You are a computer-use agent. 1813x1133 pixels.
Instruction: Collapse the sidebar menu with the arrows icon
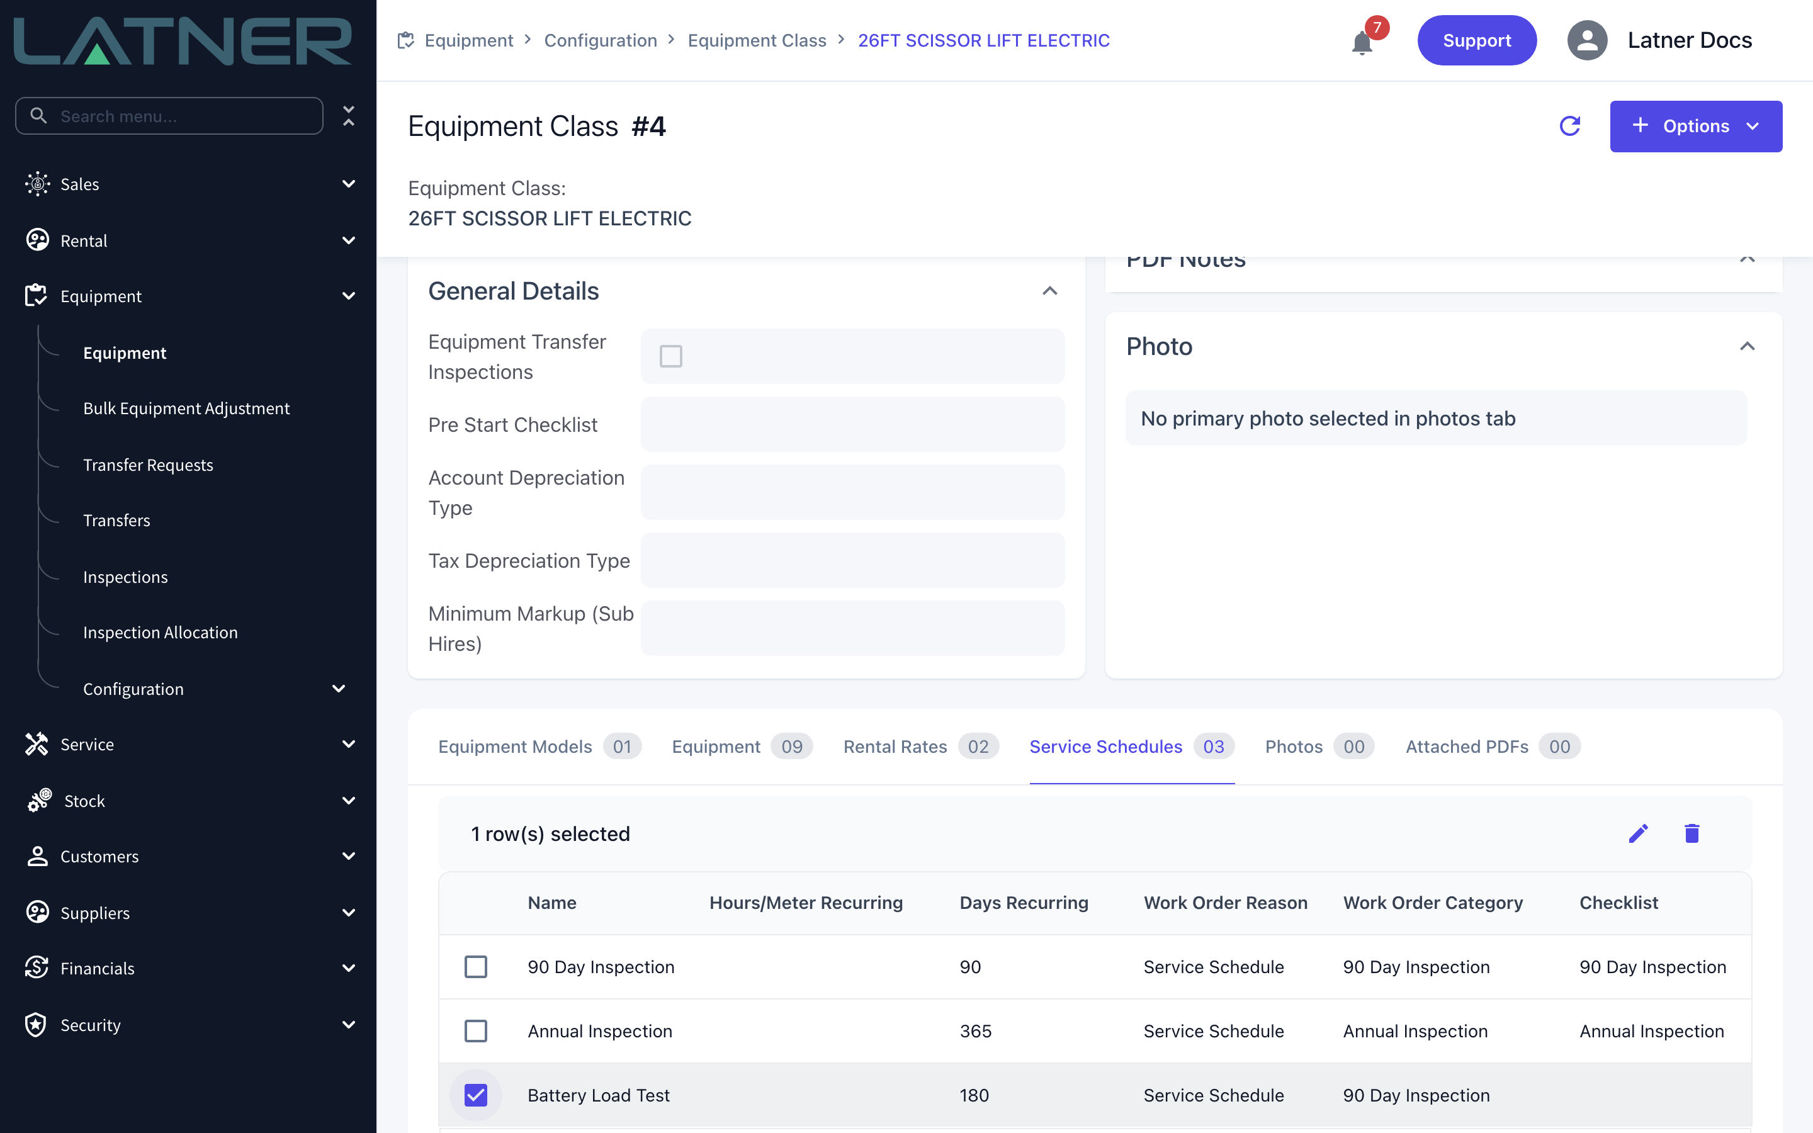pyautogui.click(x=348, y=116)
